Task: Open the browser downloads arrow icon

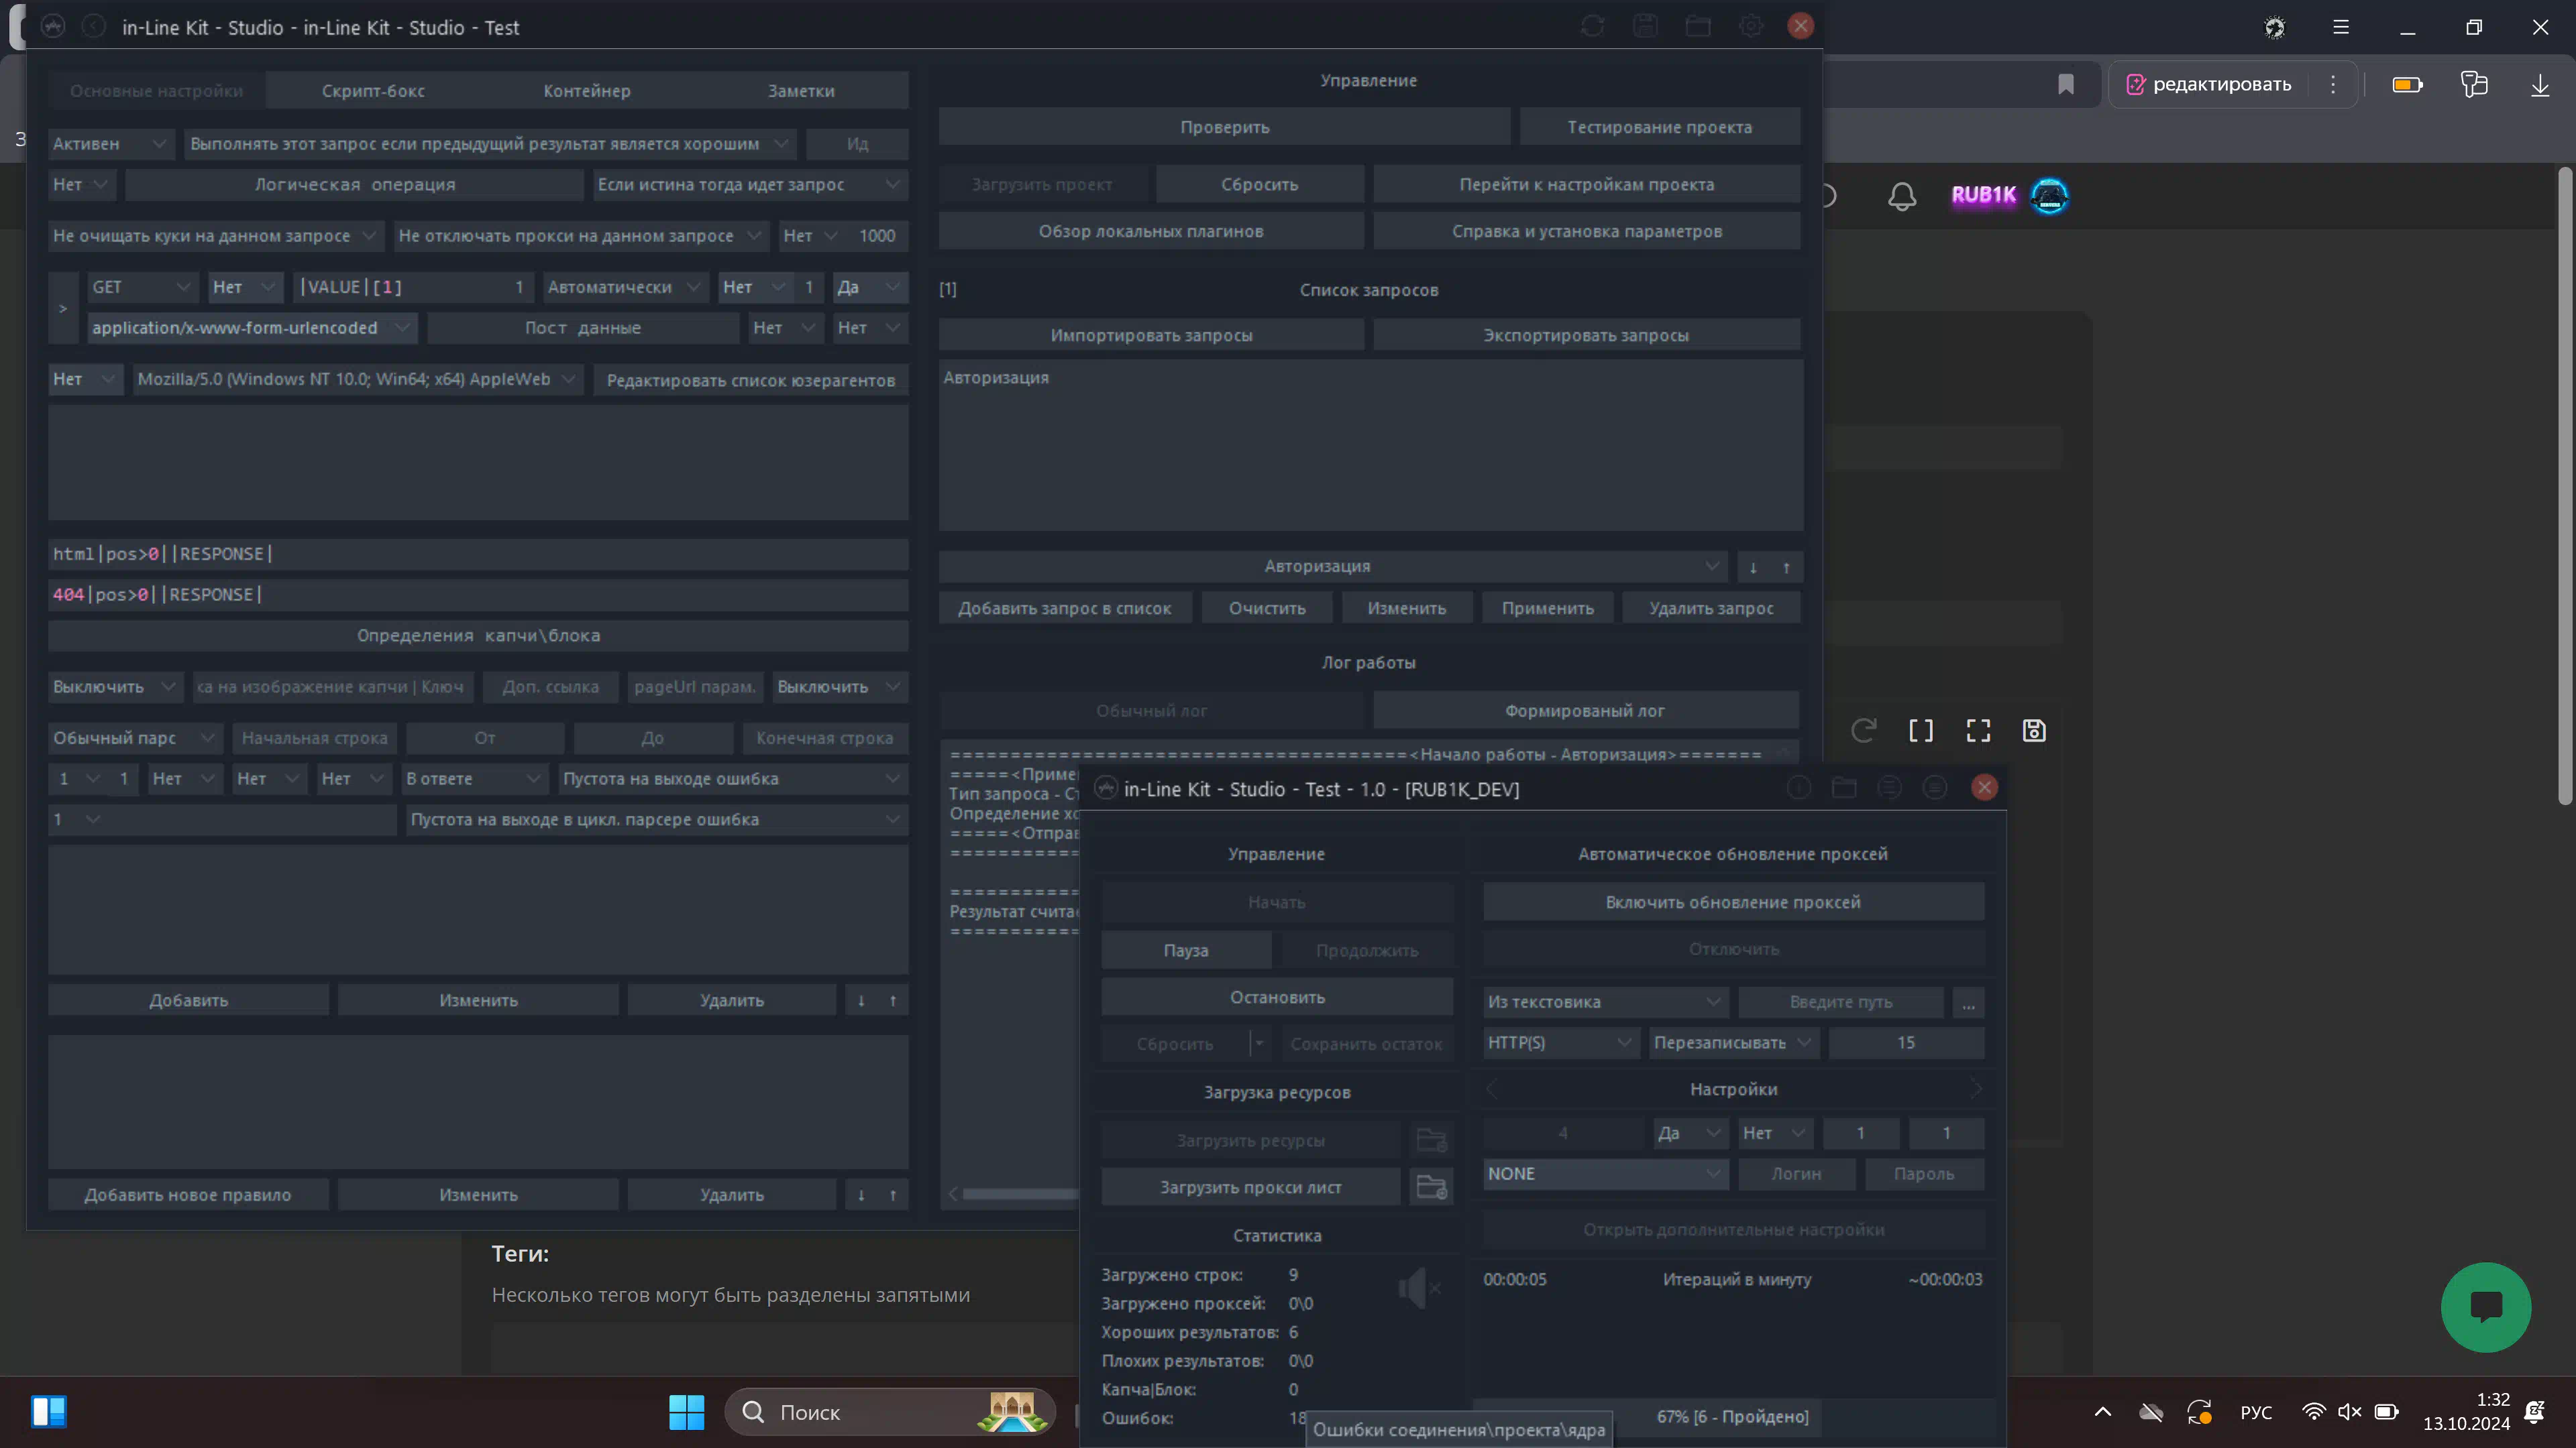Action: coord(2540,85)
